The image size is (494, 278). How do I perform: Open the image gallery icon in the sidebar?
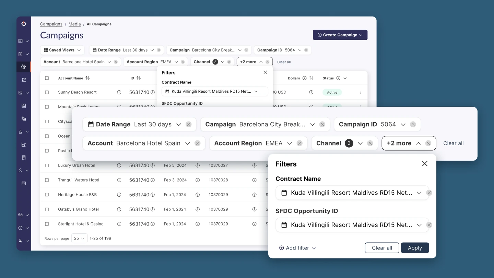[x=21, y=93]
